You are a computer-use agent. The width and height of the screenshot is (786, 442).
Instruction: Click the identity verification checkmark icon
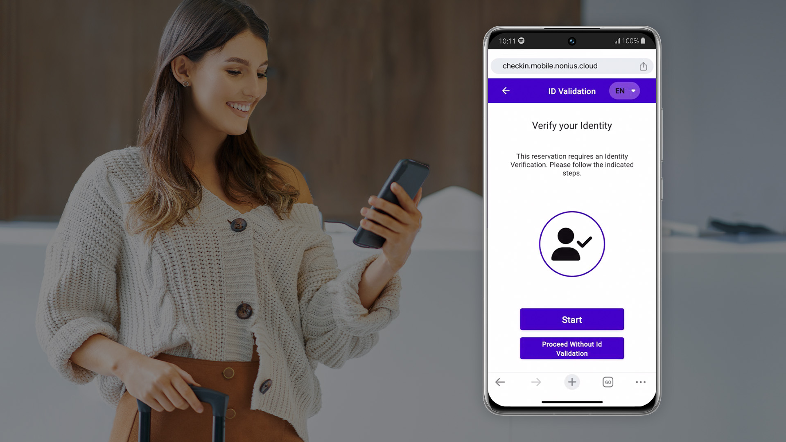click(x=571, y=244)
